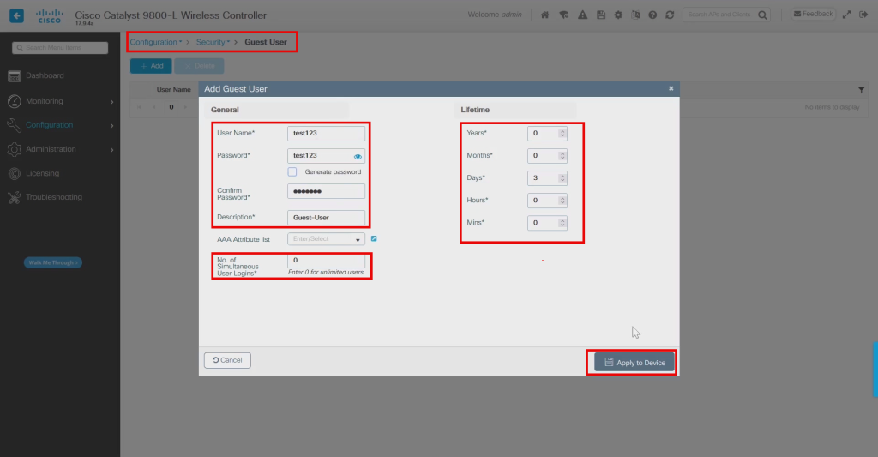Start the Walk Me Through guide
This screenshot has width=878, height=457.
[x=52, y=262]
